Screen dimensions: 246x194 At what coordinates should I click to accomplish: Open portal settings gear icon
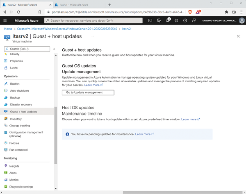tap(176, 20)
